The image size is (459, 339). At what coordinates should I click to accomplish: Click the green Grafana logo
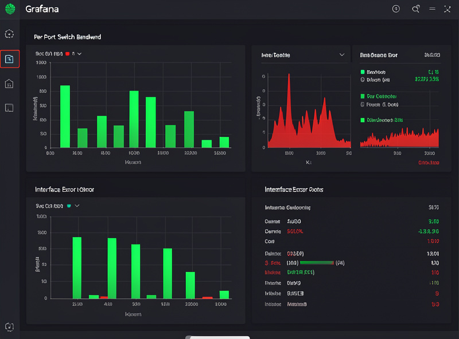(x=10, y=9)
